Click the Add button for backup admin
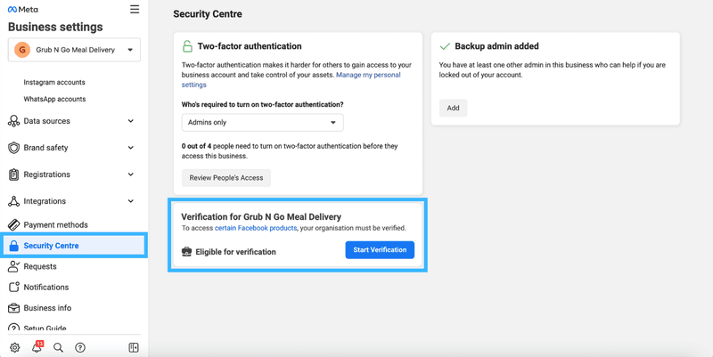Viewport: 713px width, 357px height. point(453,108)
